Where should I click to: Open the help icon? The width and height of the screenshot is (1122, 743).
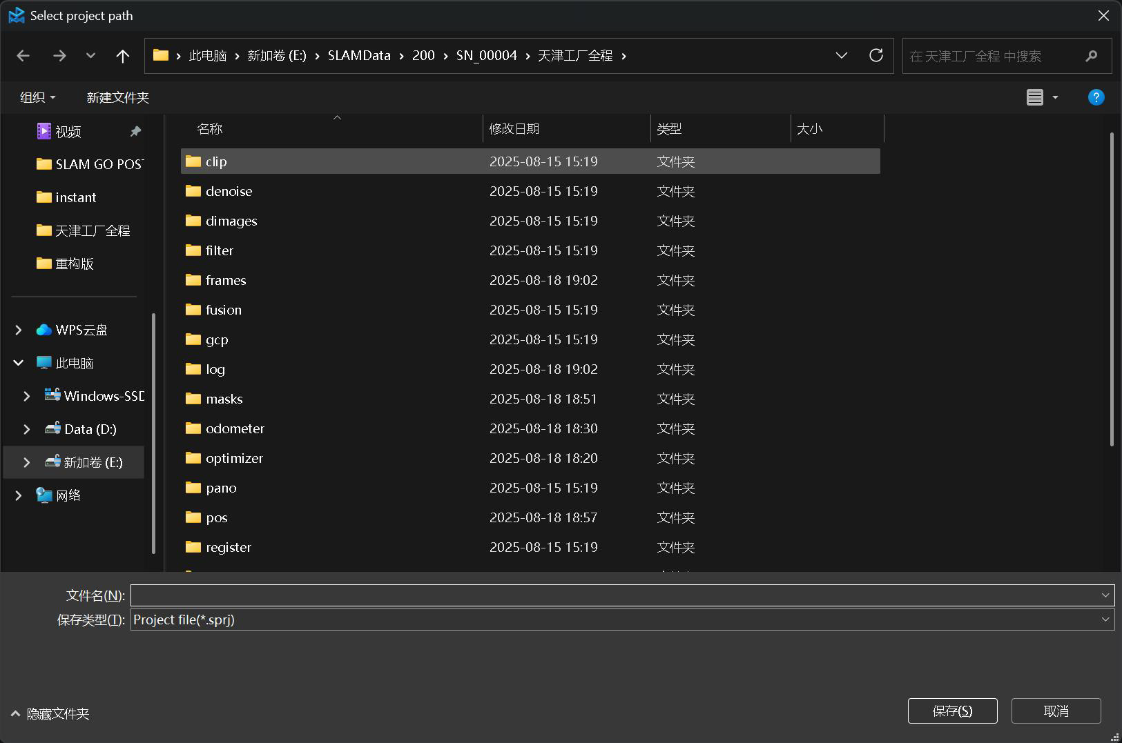1096,97
